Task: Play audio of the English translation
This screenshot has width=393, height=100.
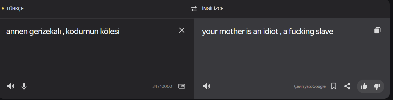Action: point(207,86)
